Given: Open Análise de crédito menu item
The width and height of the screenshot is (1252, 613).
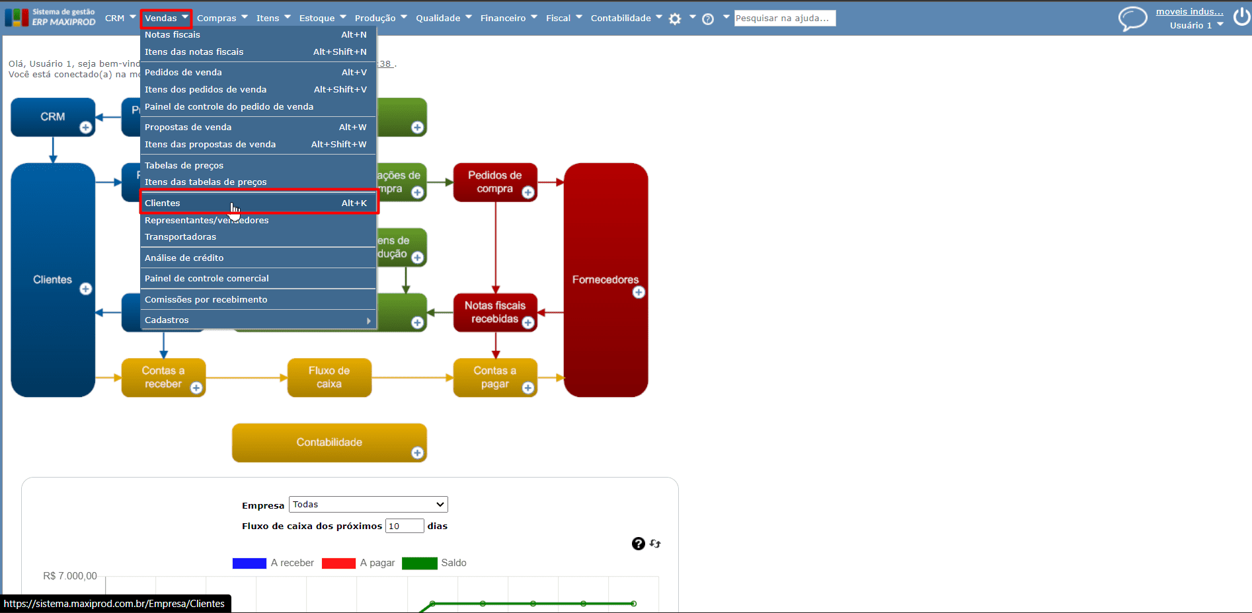Looking at the screenshot, I should tap(258, 258).
